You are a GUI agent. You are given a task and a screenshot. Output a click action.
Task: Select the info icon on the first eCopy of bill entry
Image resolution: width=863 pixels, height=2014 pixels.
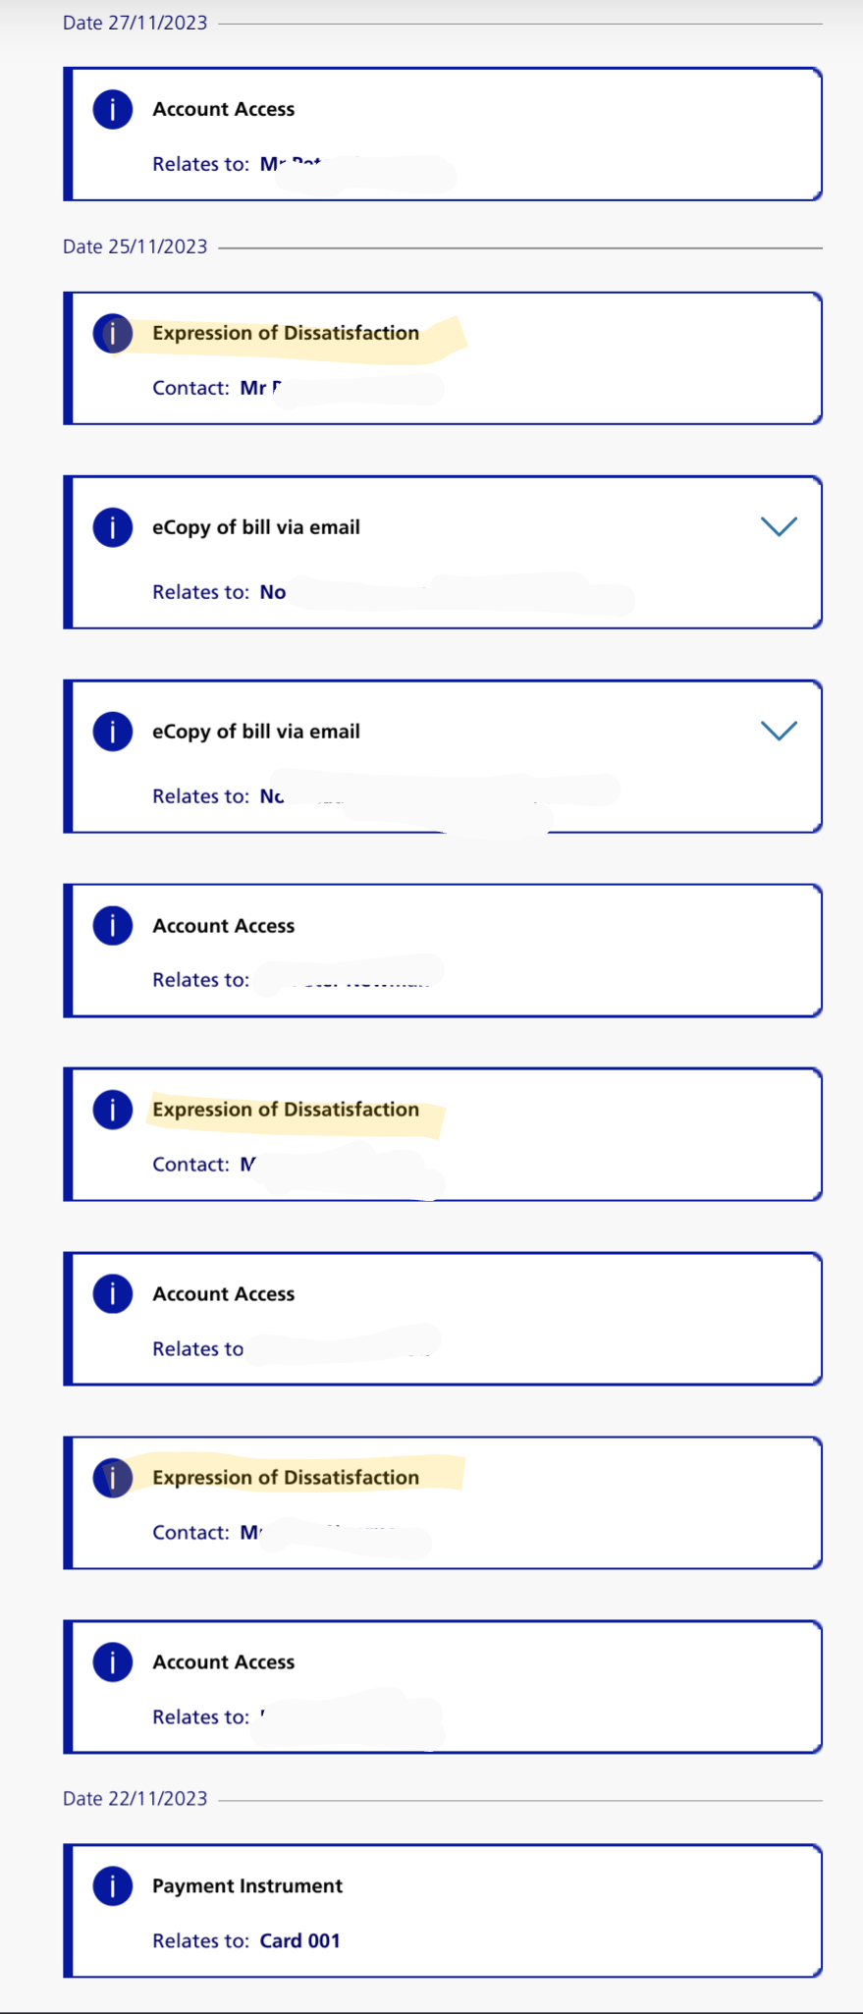[113, 527]
